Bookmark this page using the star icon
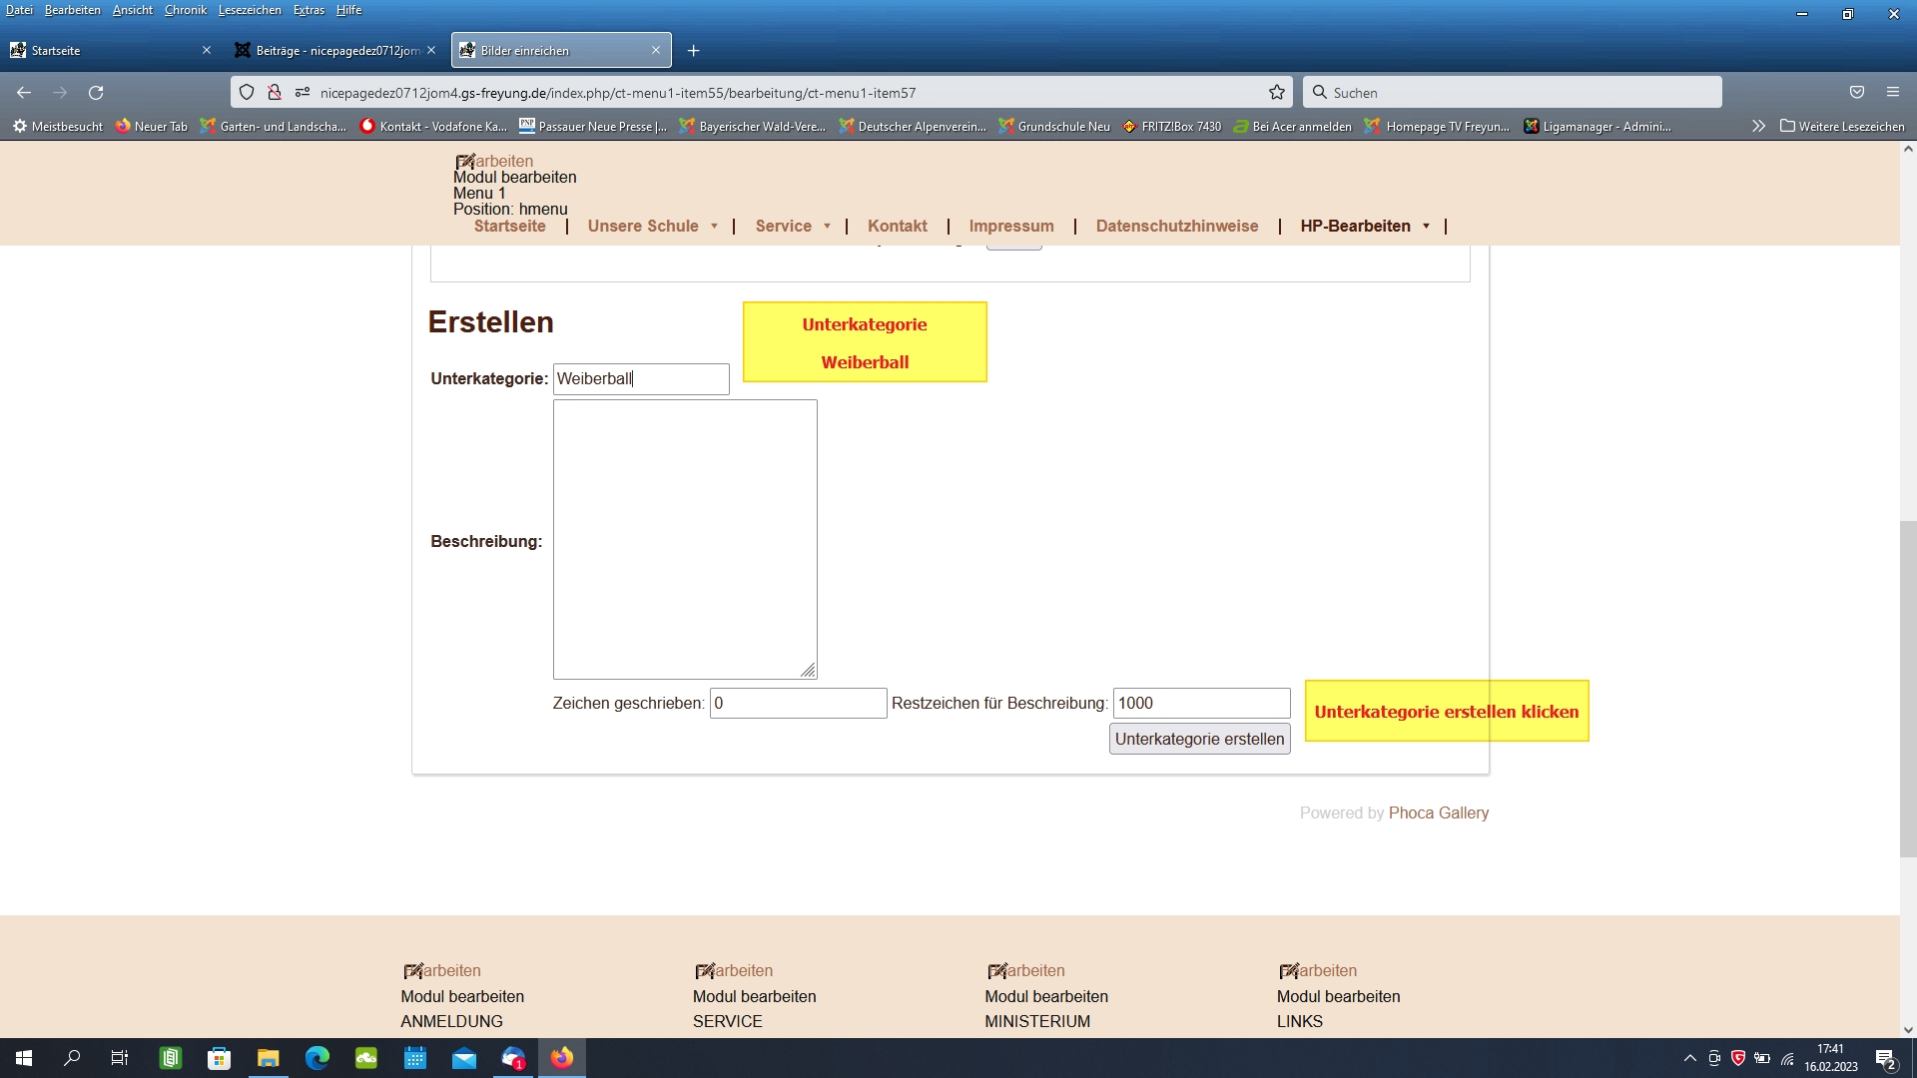 (x=1276, y=93)
